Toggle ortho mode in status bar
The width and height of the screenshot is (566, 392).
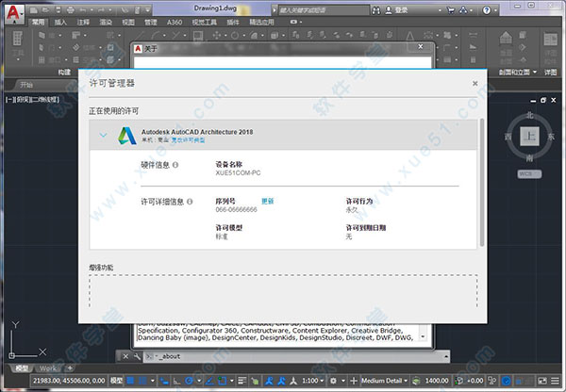(177, 381)
